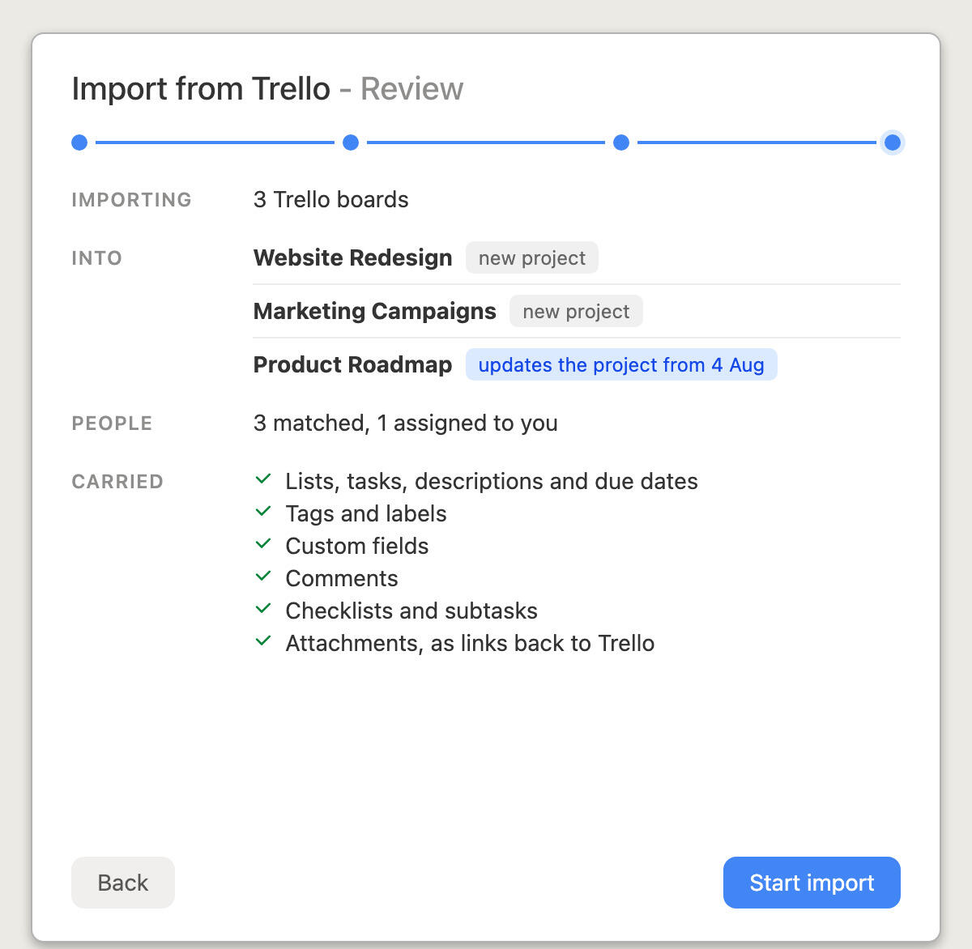The width and height of the screenshot is (972, 949).
Task: Click the PEOPLE section label
Action: coord(113,423)
